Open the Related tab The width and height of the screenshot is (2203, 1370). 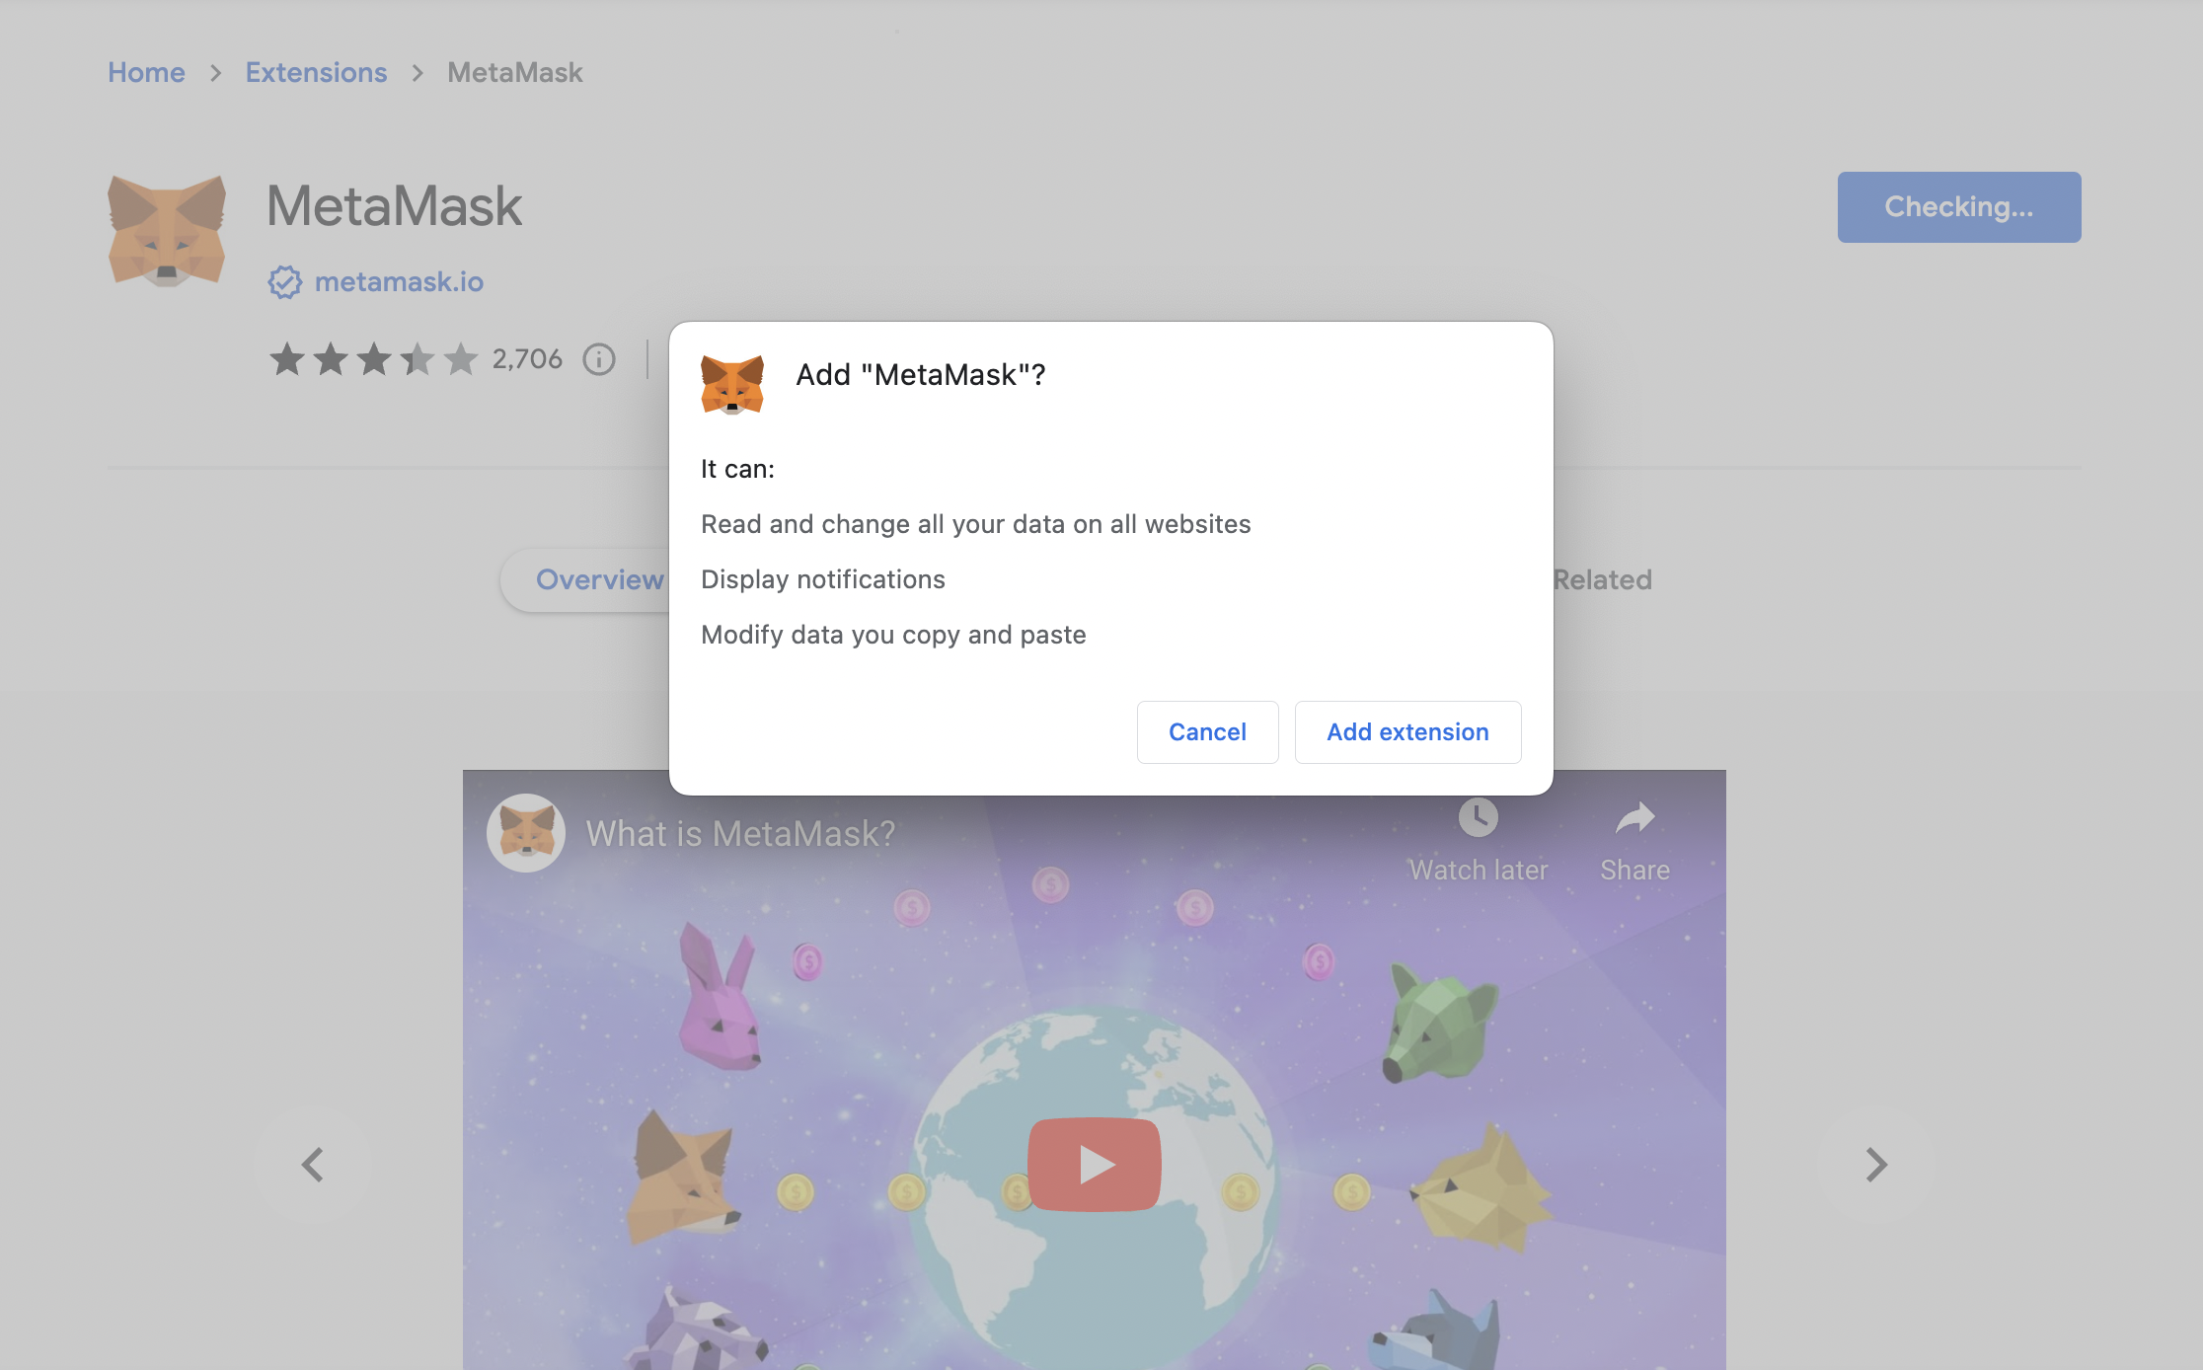pos(1601,579)
